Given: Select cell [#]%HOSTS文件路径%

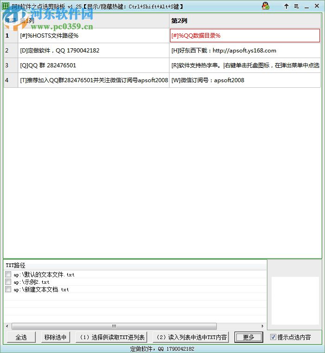Looking at the screenshot, I should (x=93, y=36).
